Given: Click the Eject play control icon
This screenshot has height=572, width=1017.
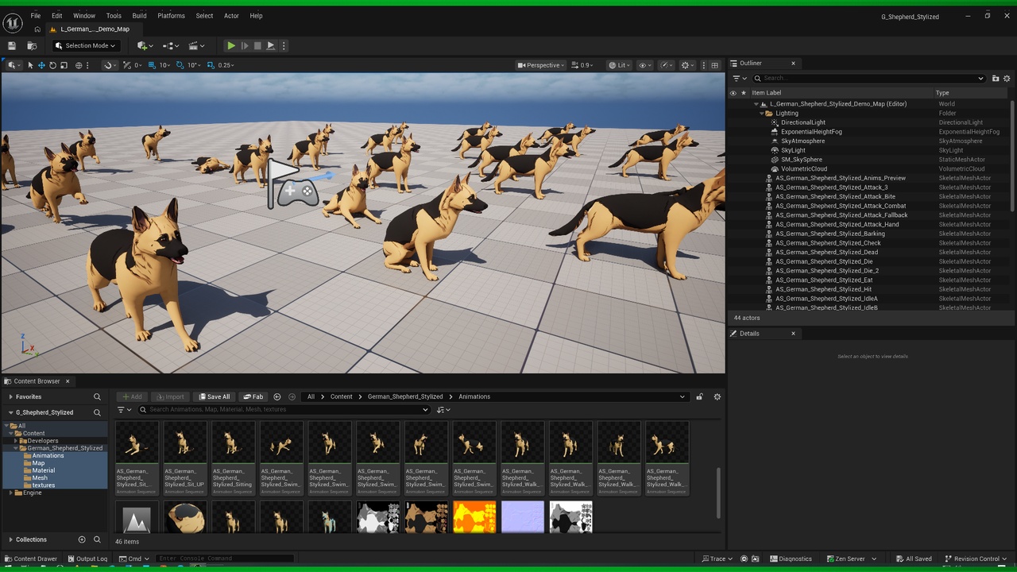Looking at the screenshot, I should (271, 46).
